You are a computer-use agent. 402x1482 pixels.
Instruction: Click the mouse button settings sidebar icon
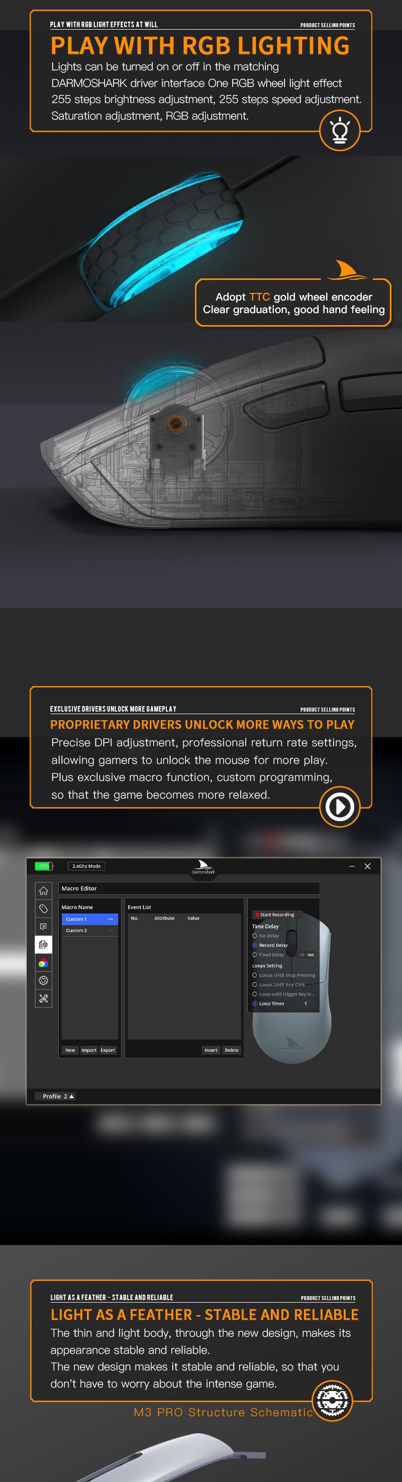(x=43, y=909)
